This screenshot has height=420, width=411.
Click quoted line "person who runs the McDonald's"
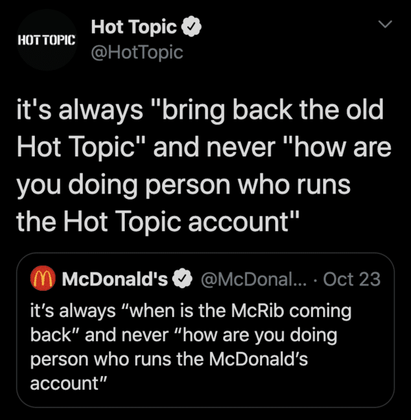pyautogui.click(x=169, y=359)
